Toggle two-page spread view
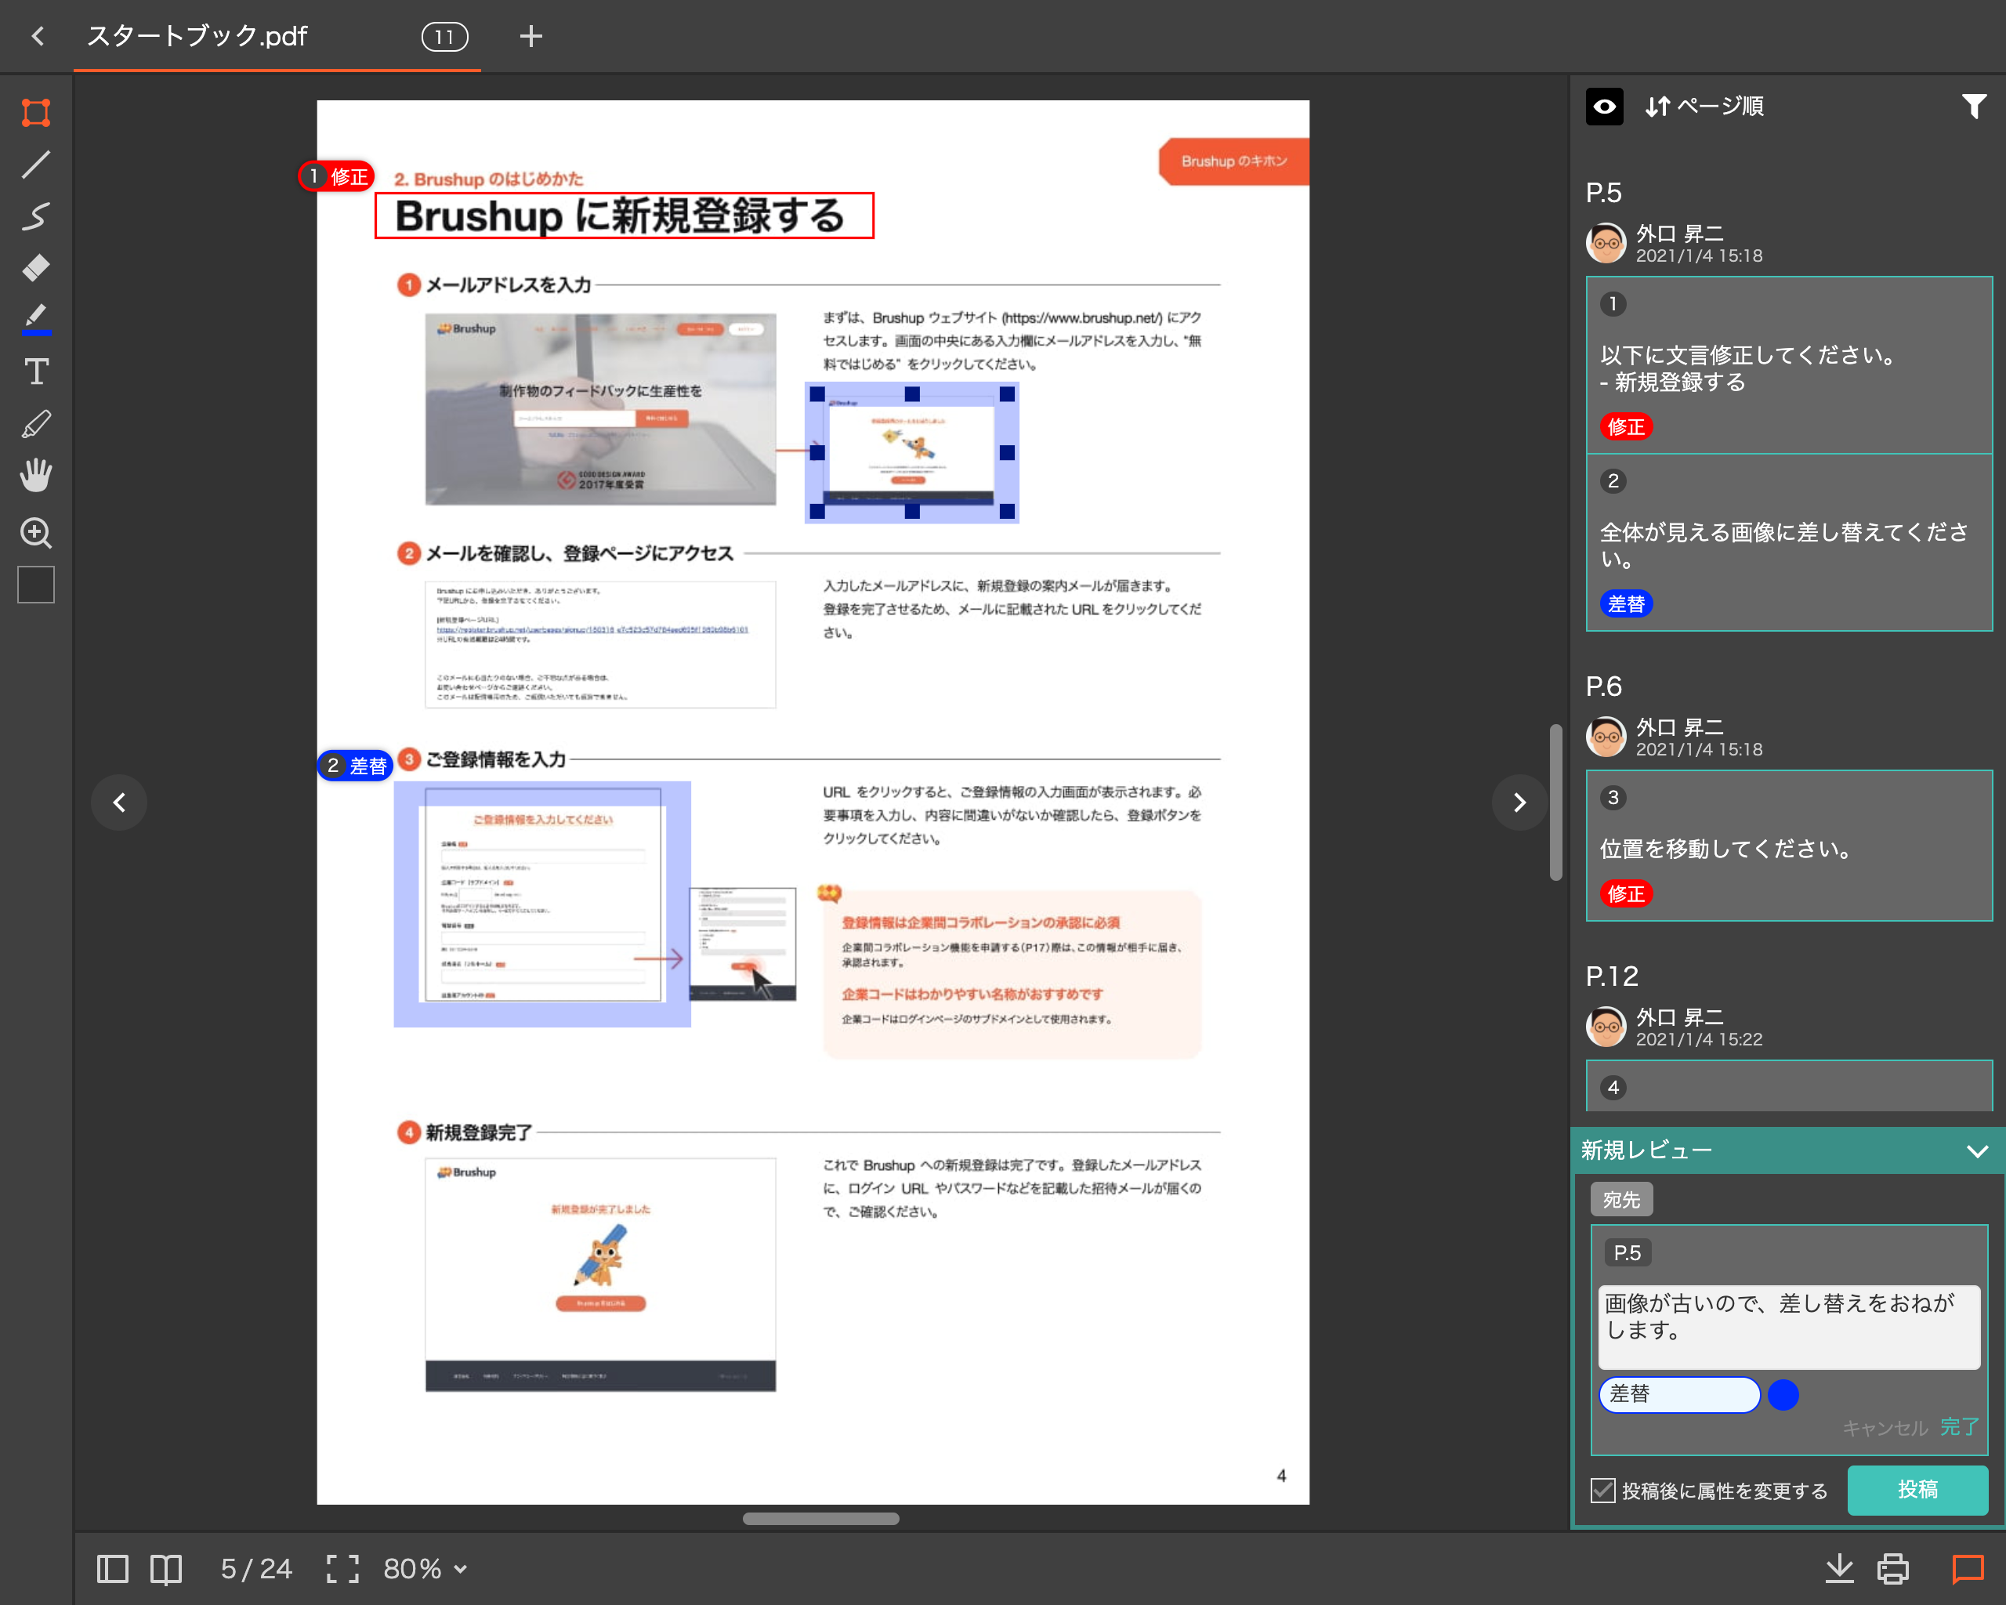 click(165, 1569)
